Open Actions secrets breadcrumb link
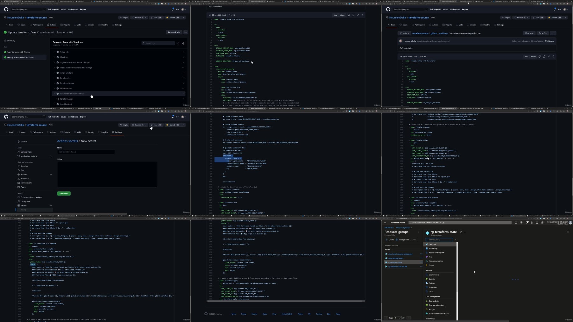This screenshot has width=573, height=322. 67,141
